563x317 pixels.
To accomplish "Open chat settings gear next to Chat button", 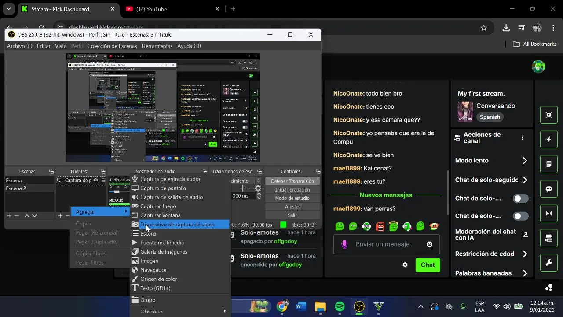I will pyautogui.click(x=405, y=265).
